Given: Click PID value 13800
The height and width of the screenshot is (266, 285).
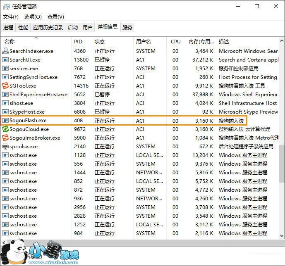Looking at the screenshot, I should [x=81, y=60].
